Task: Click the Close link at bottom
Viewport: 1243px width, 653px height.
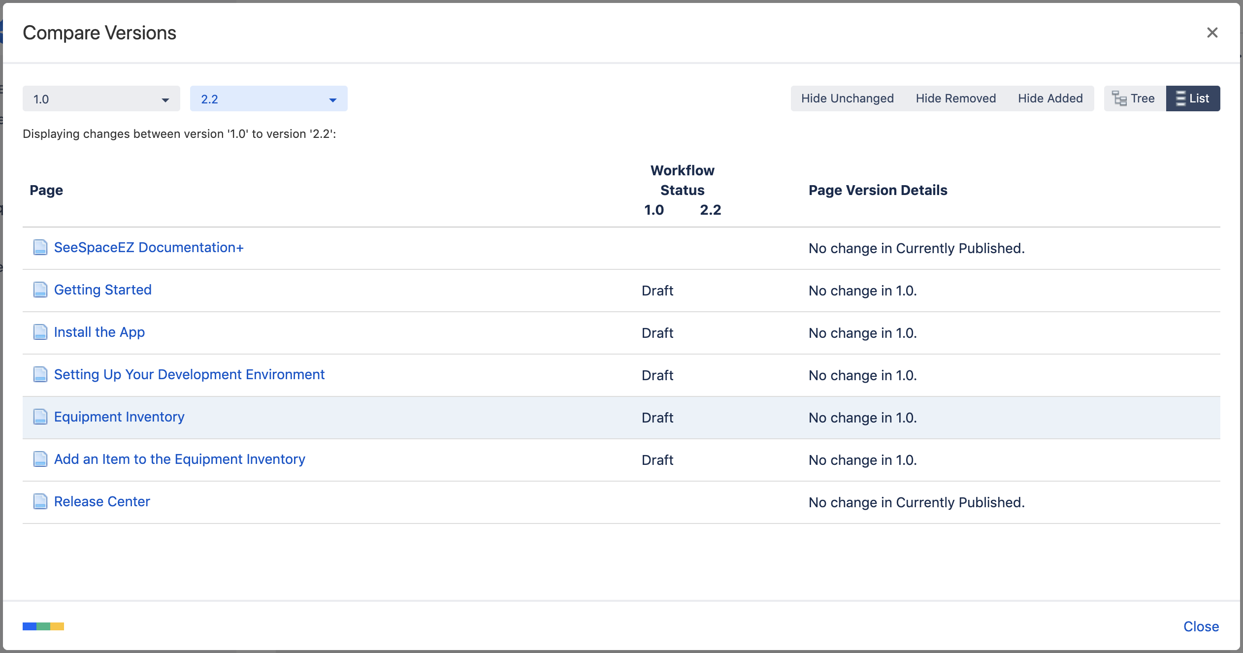Action: click(1201, 626)
